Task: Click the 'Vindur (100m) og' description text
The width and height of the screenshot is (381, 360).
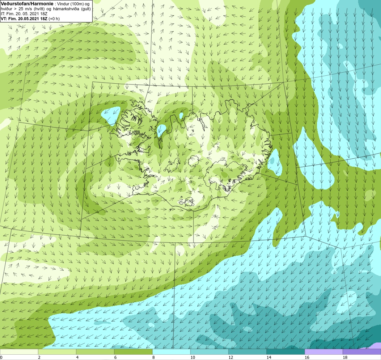Action: pyautogui.click(x=73, y=4)
